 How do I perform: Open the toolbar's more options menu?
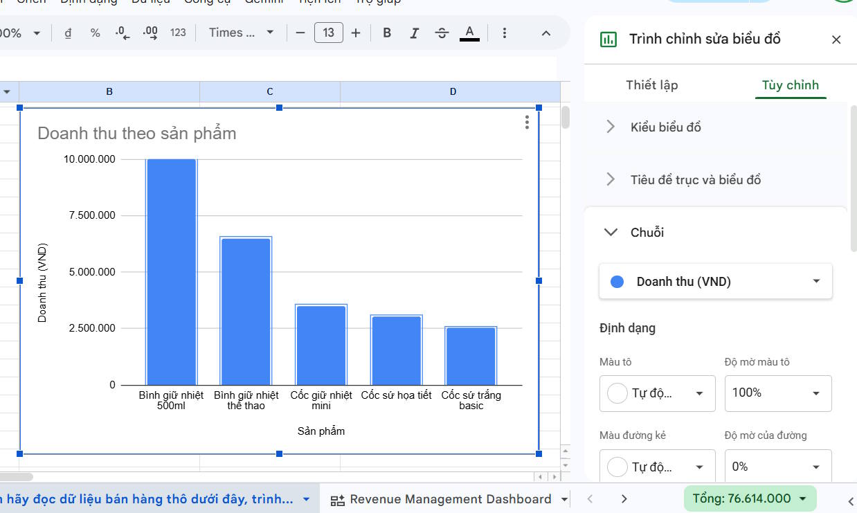[505, 33]
